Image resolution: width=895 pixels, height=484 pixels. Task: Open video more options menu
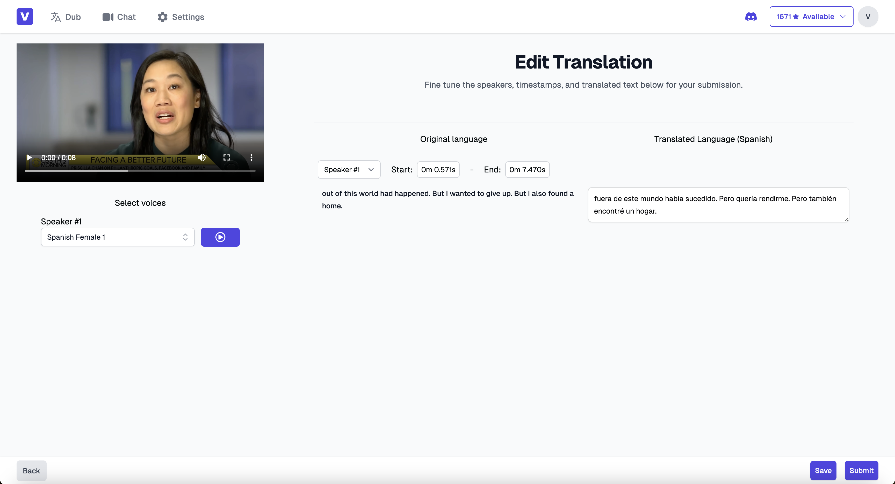click(251, 157)
